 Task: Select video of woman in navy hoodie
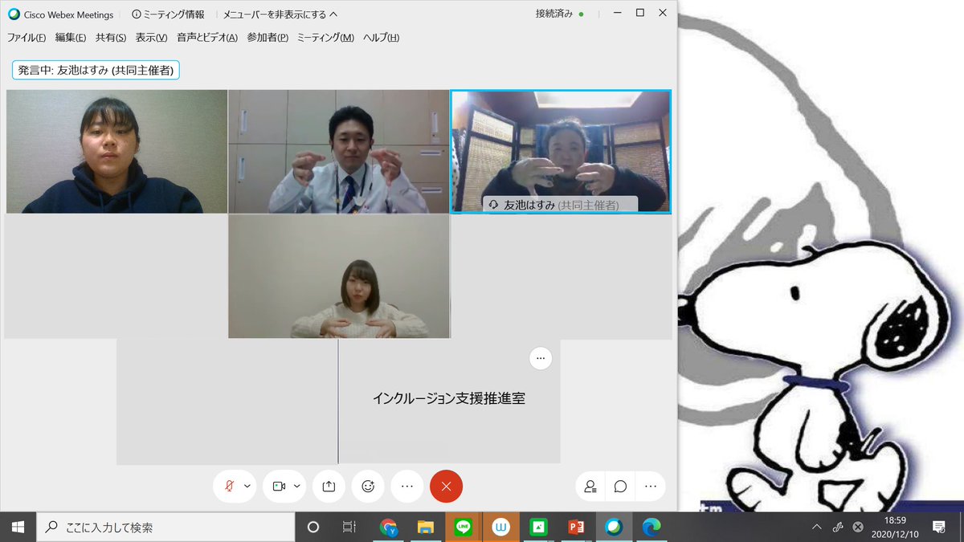pyautogui.click(x=116, y=151)
